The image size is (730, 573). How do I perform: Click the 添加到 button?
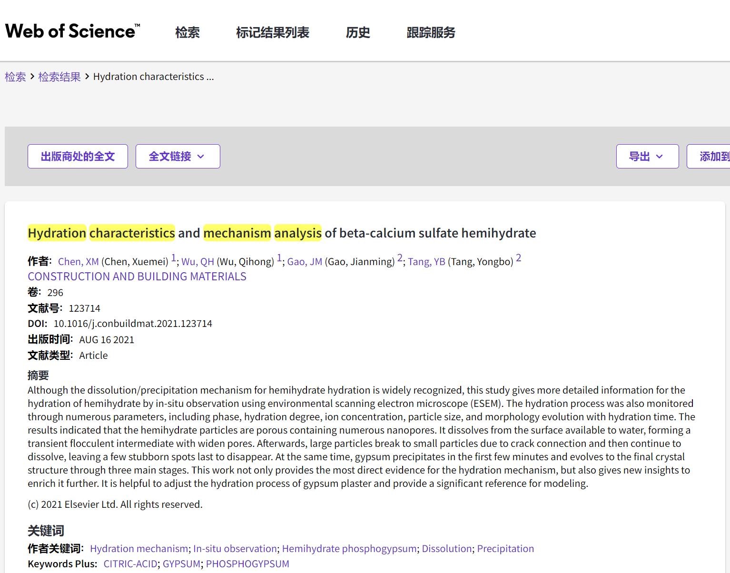click(x=712, y=156)
